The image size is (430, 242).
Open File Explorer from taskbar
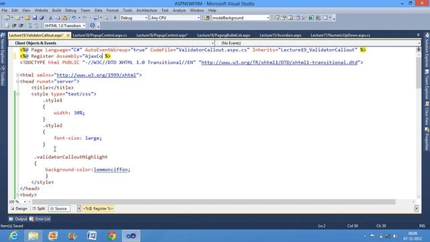click(x=33, y=236)
